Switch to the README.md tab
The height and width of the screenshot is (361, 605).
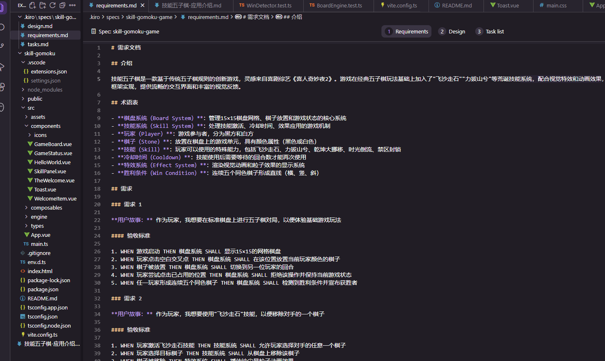coord(456,5)
